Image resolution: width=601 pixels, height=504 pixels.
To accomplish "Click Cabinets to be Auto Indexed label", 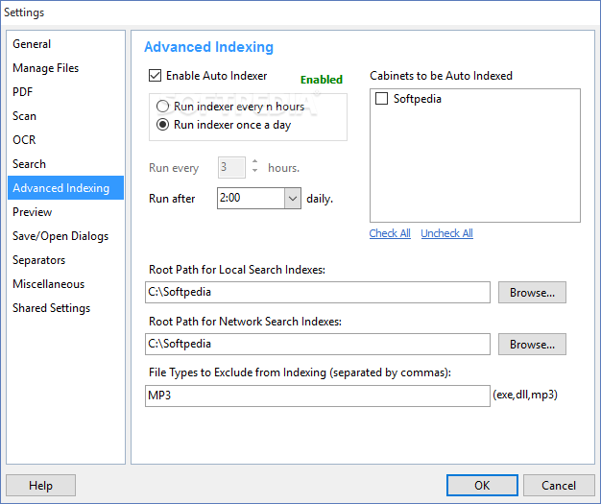I will 441,76.
